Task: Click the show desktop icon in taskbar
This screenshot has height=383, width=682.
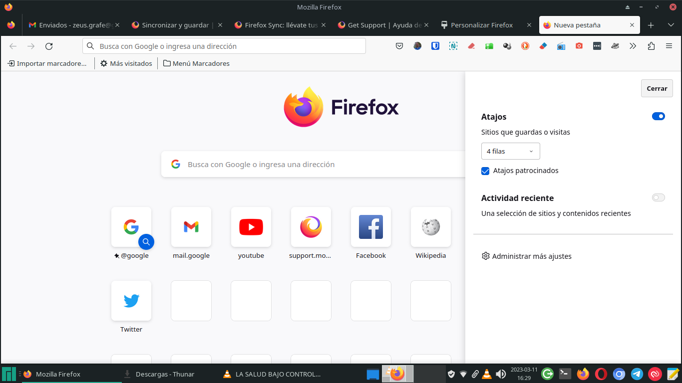Action: click(x=373, y=374)
